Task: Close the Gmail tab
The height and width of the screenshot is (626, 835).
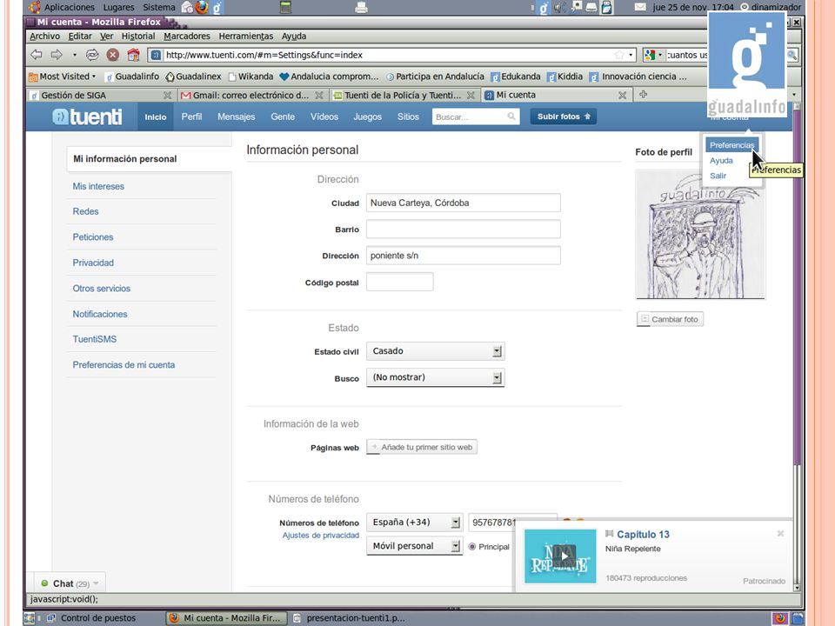Action: coord(319,96)
